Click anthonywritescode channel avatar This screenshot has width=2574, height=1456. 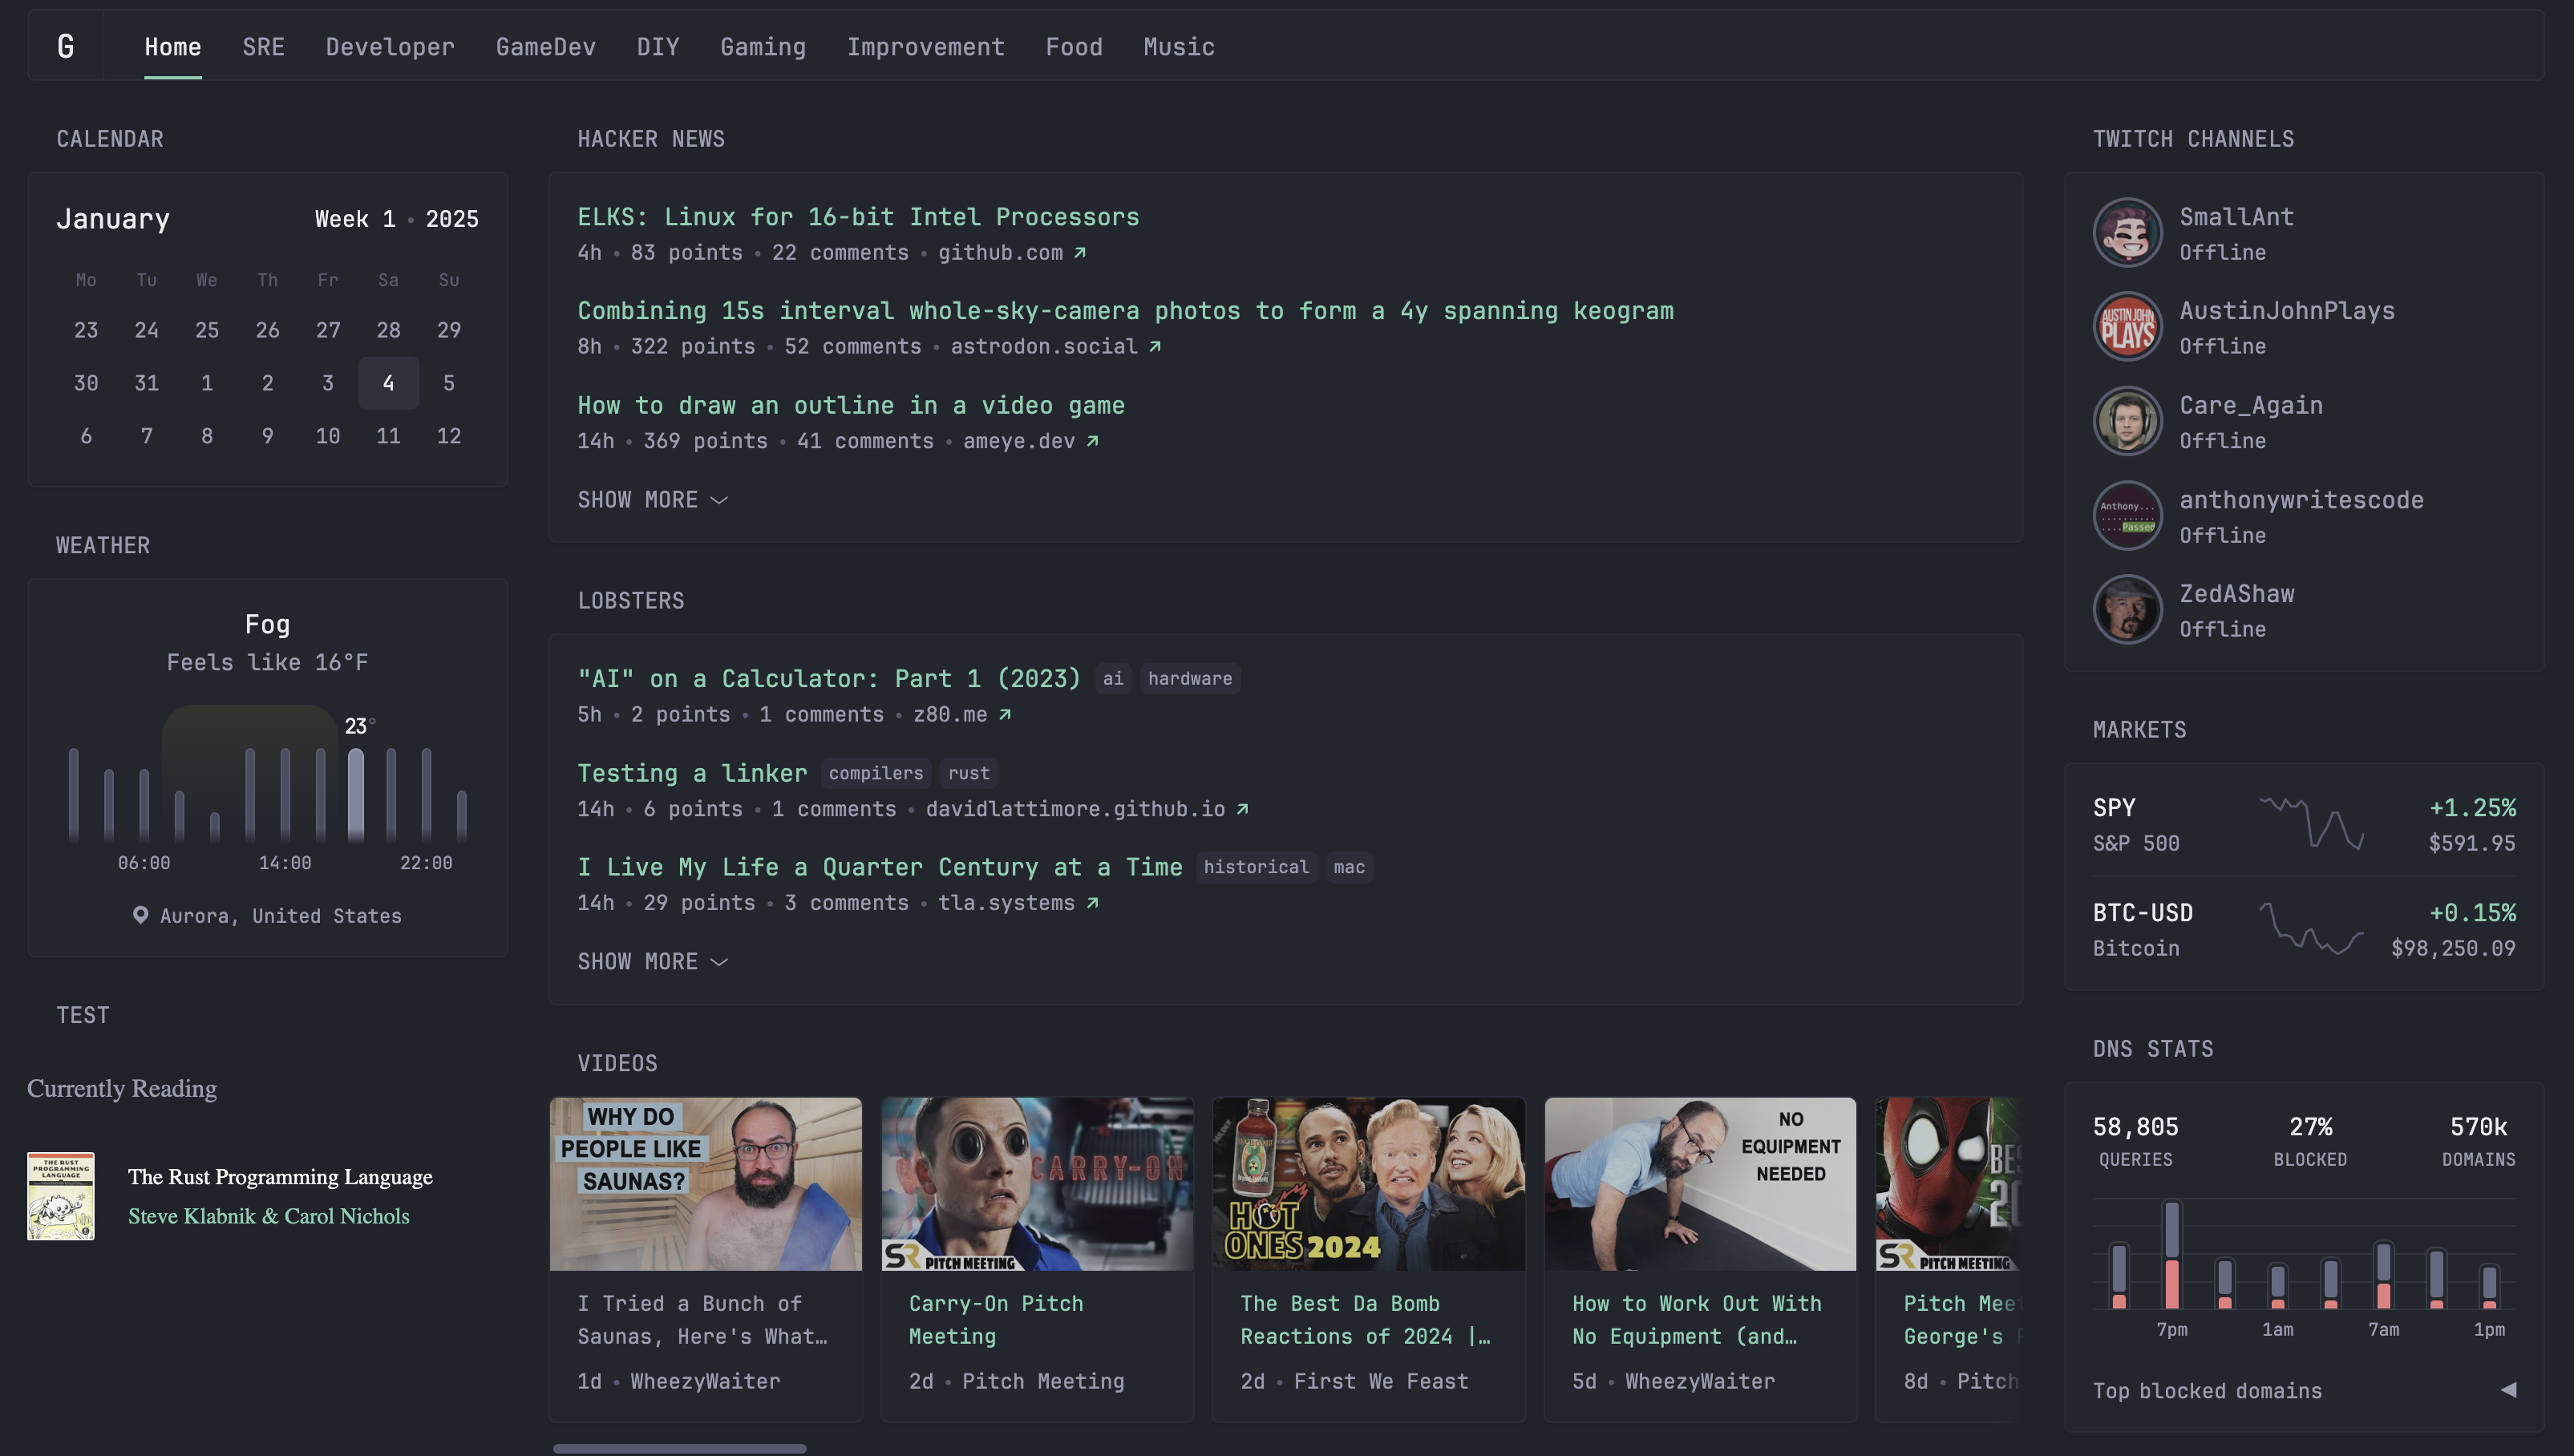(x=2127, y=516)
